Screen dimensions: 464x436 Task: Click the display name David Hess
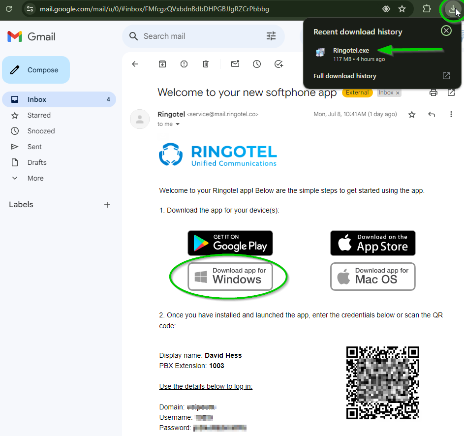(223, 355)
